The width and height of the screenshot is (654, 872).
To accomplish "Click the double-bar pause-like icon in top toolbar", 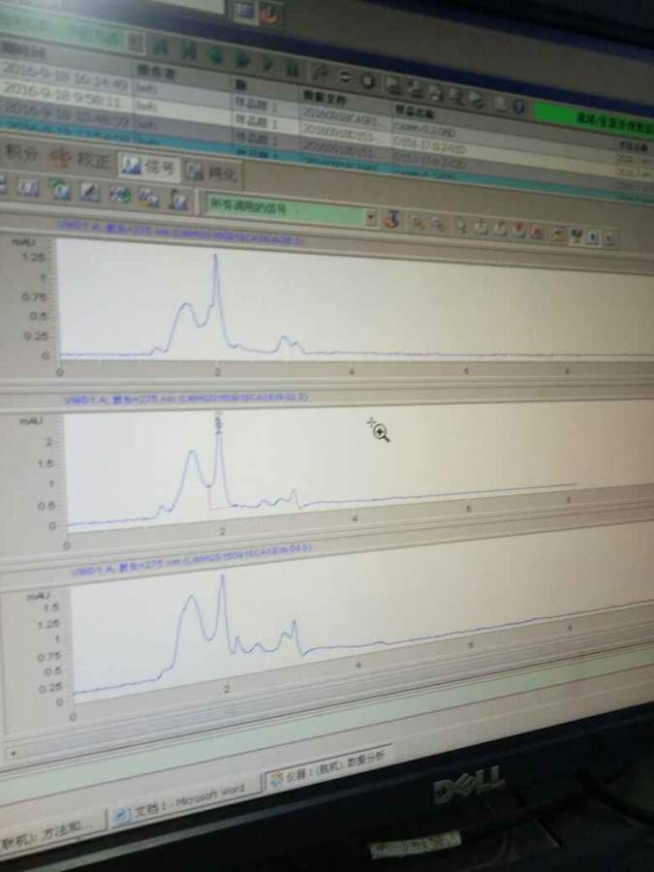I will [x=293, y=70].
